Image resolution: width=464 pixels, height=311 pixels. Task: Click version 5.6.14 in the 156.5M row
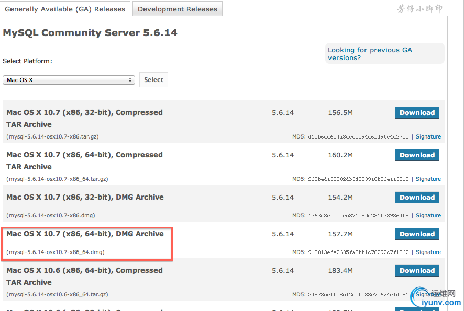pyautogui.click(x=283, y=113)
